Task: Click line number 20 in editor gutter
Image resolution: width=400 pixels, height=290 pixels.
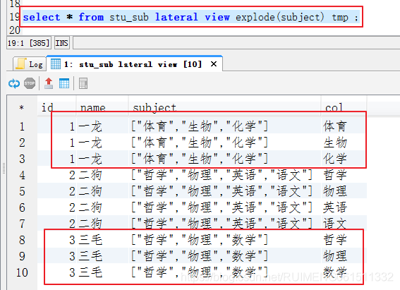Action: 15,30
